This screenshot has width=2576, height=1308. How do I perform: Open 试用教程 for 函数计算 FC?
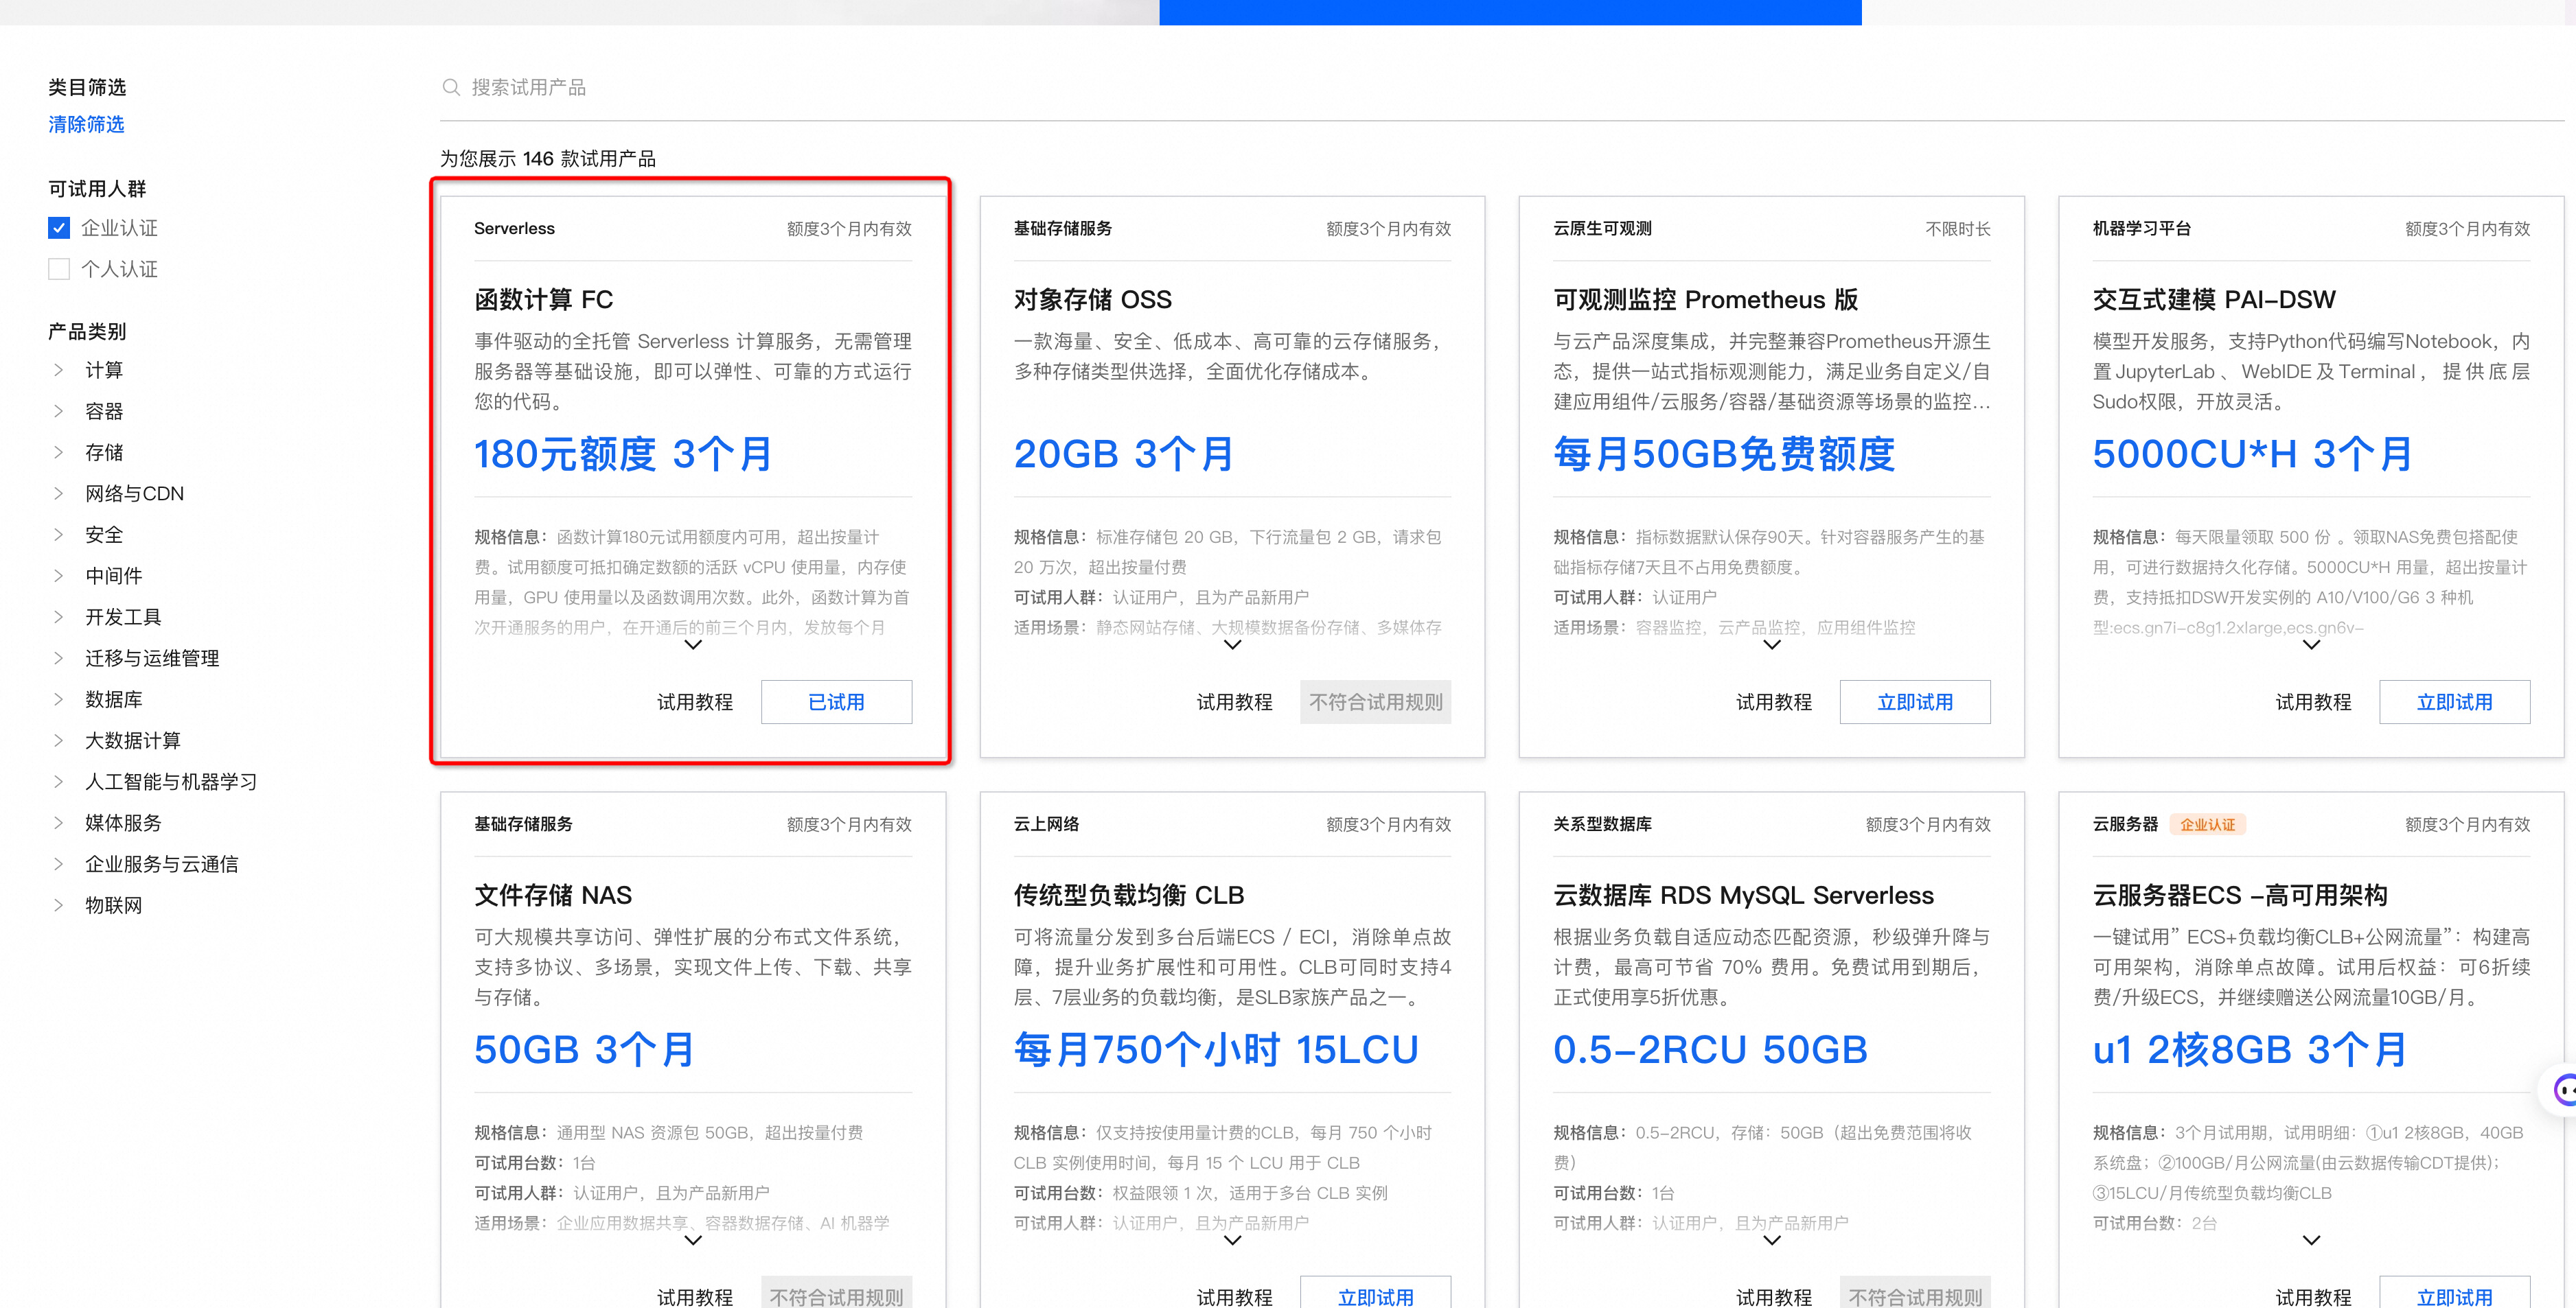[x=694, y=703]
